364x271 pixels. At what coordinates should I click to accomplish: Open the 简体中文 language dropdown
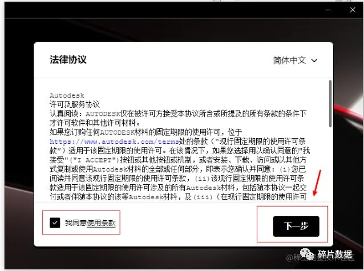click(295, 60)
